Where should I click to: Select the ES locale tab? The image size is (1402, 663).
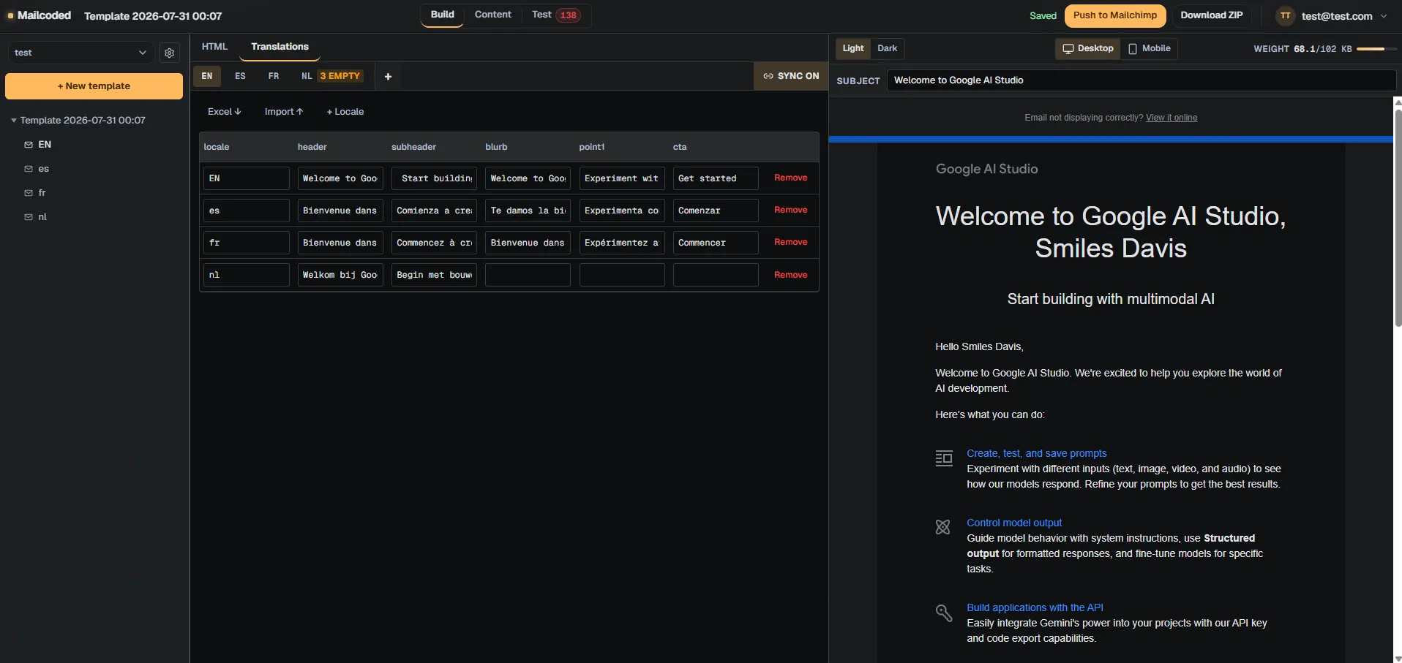click(240, 76)
